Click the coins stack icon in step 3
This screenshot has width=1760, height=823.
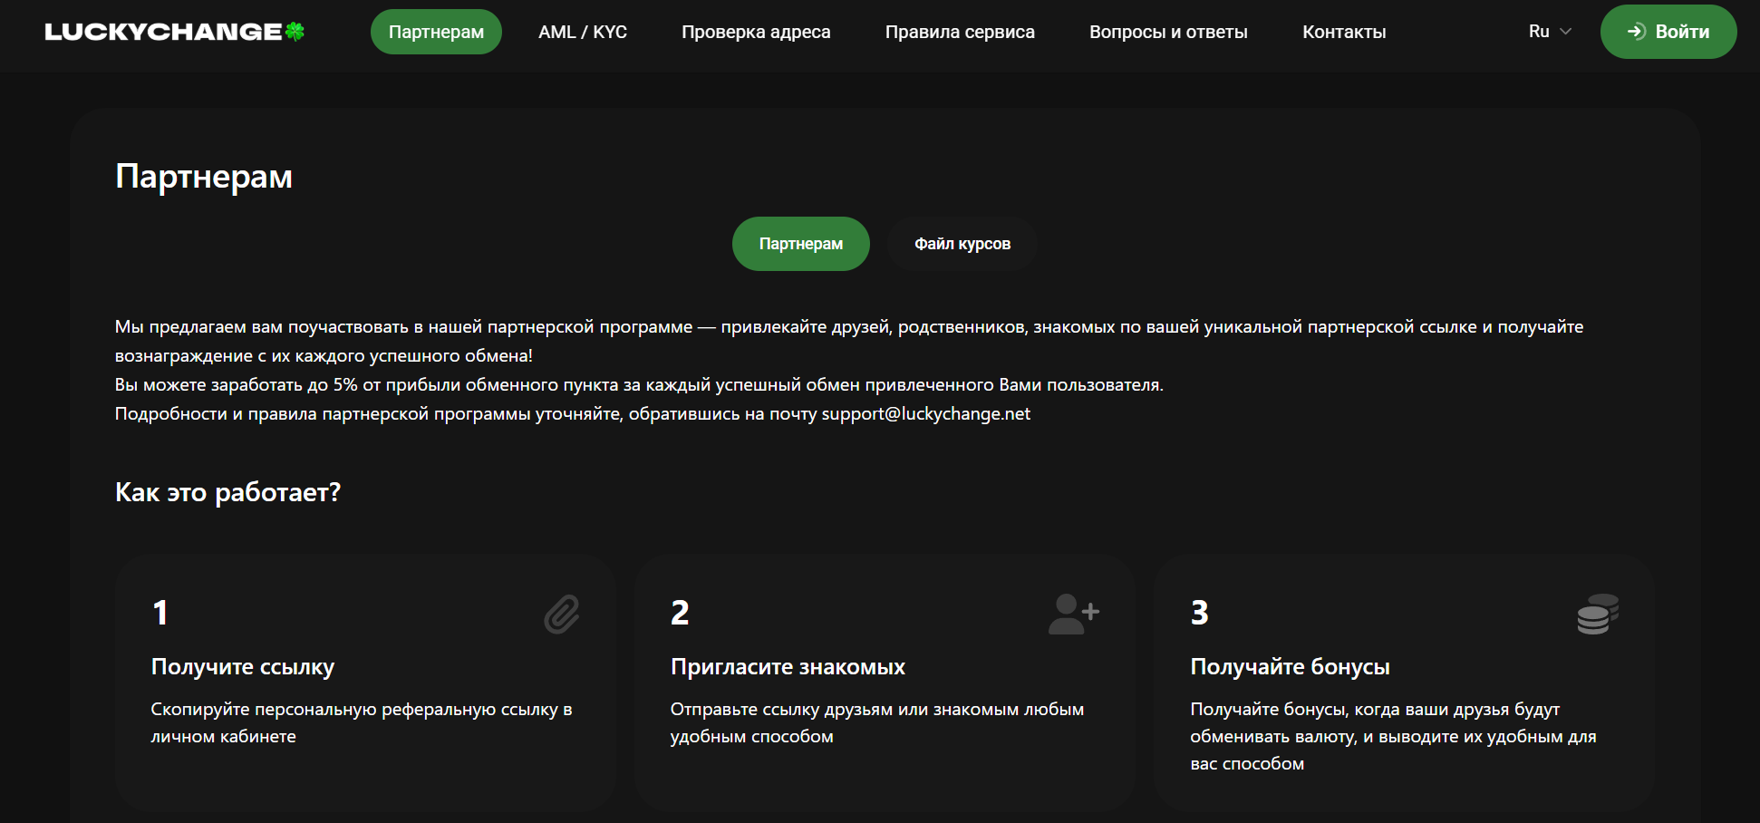[x=1598, y=614]
